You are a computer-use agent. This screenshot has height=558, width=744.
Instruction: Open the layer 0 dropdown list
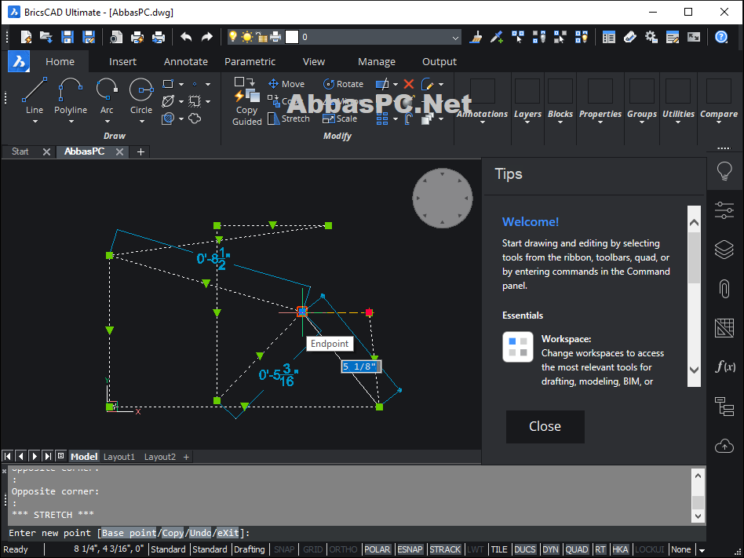[x=455, y=38]
